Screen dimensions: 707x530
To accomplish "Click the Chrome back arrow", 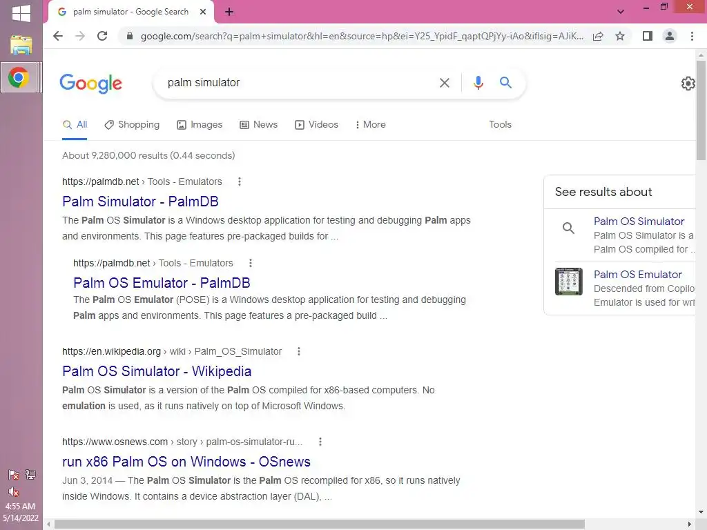I will pyautogui.click(x=58, y=36).
